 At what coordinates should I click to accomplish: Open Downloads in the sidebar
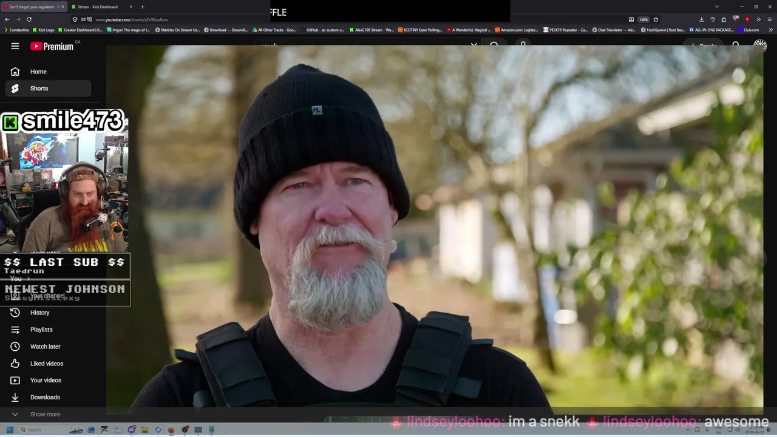pyautogui.click(x=49, y=398)
